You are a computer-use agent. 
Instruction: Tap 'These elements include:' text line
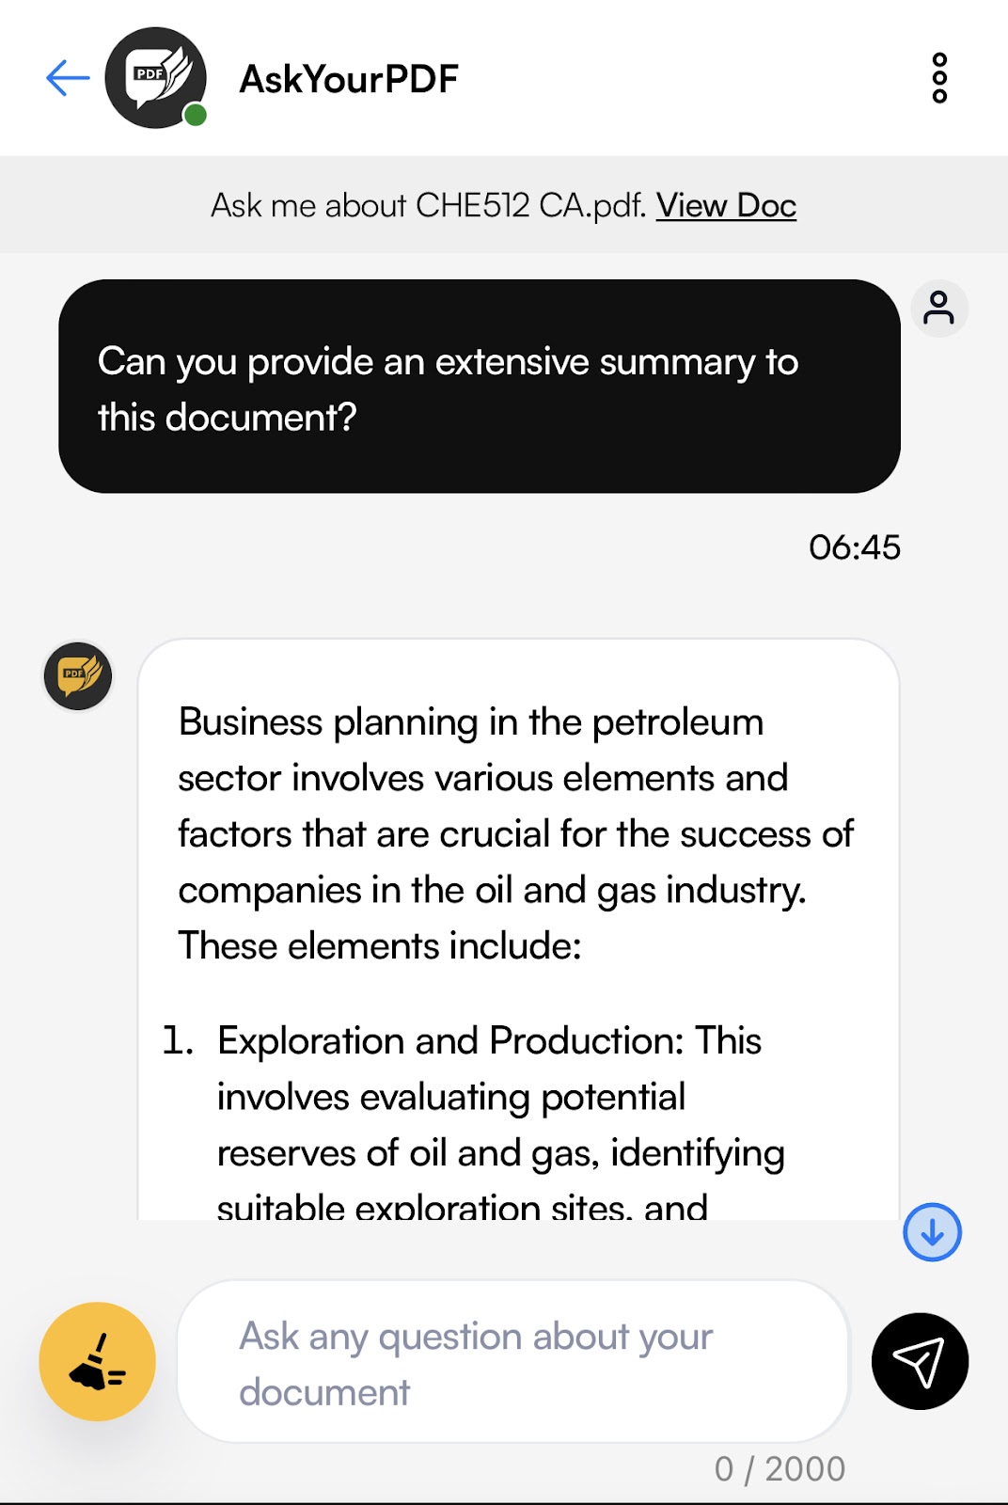click(380, 945)
